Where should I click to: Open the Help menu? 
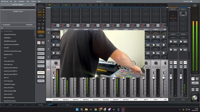coord(39,1)
